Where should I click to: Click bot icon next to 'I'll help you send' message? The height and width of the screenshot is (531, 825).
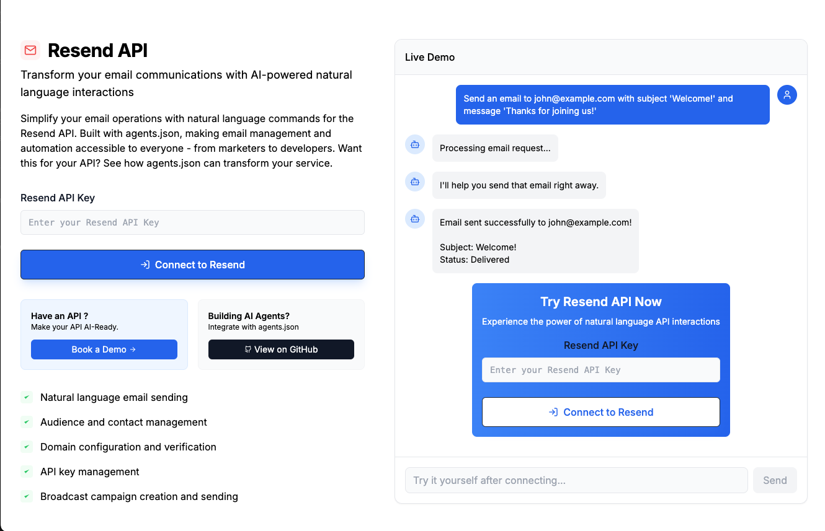tap(415, 182)
